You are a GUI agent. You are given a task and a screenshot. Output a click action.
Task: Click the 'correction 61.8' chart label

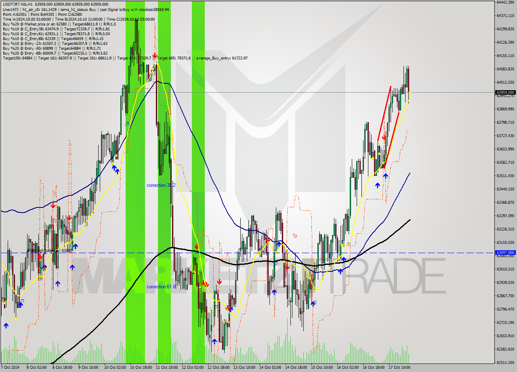[x=161, y=287]
